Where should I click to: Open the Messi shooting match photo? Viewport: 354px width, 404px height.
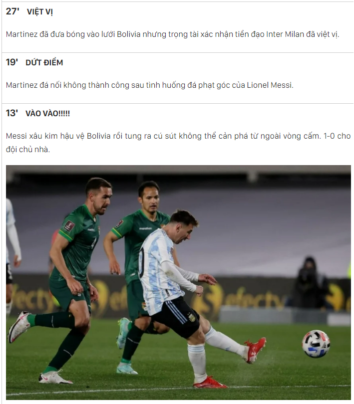(178, 282)
